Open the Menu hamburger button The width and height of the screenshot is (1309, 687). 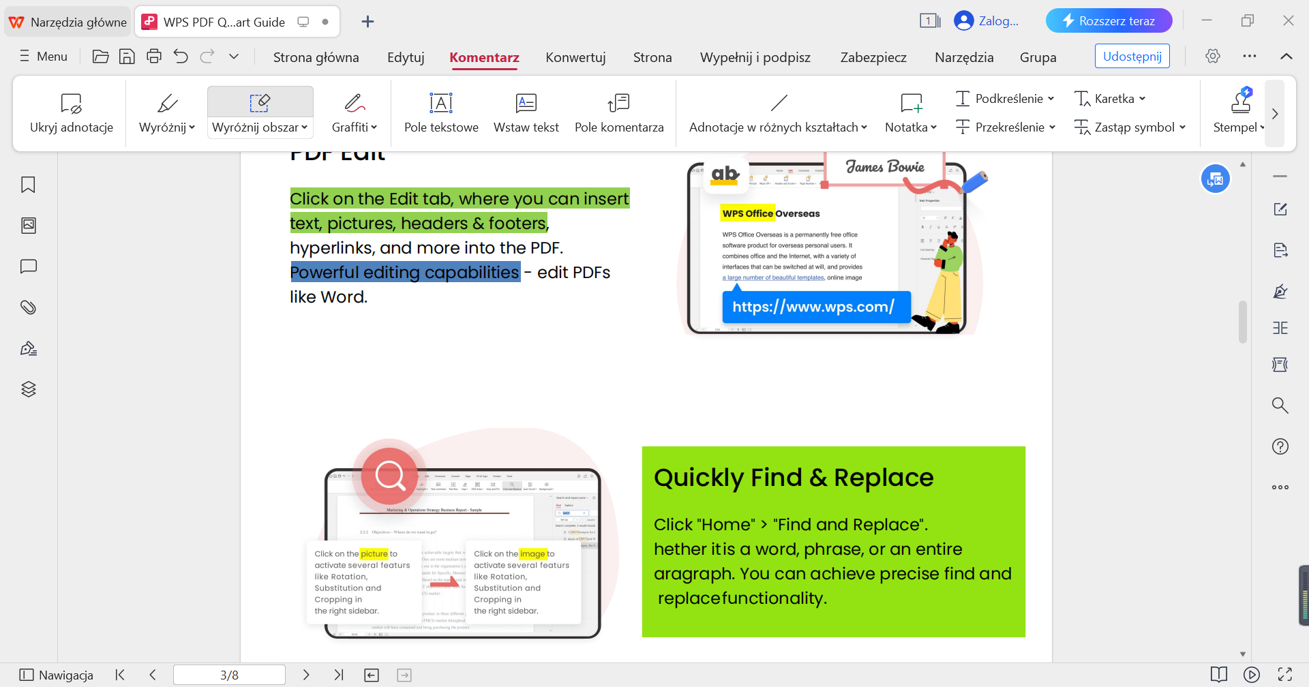tap(44, 57)
